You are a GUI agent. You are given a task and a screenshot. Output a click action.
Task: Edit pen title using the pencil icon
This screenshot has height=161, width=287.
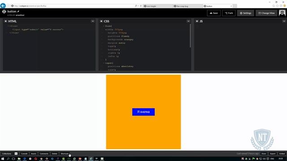click(18, 12)
